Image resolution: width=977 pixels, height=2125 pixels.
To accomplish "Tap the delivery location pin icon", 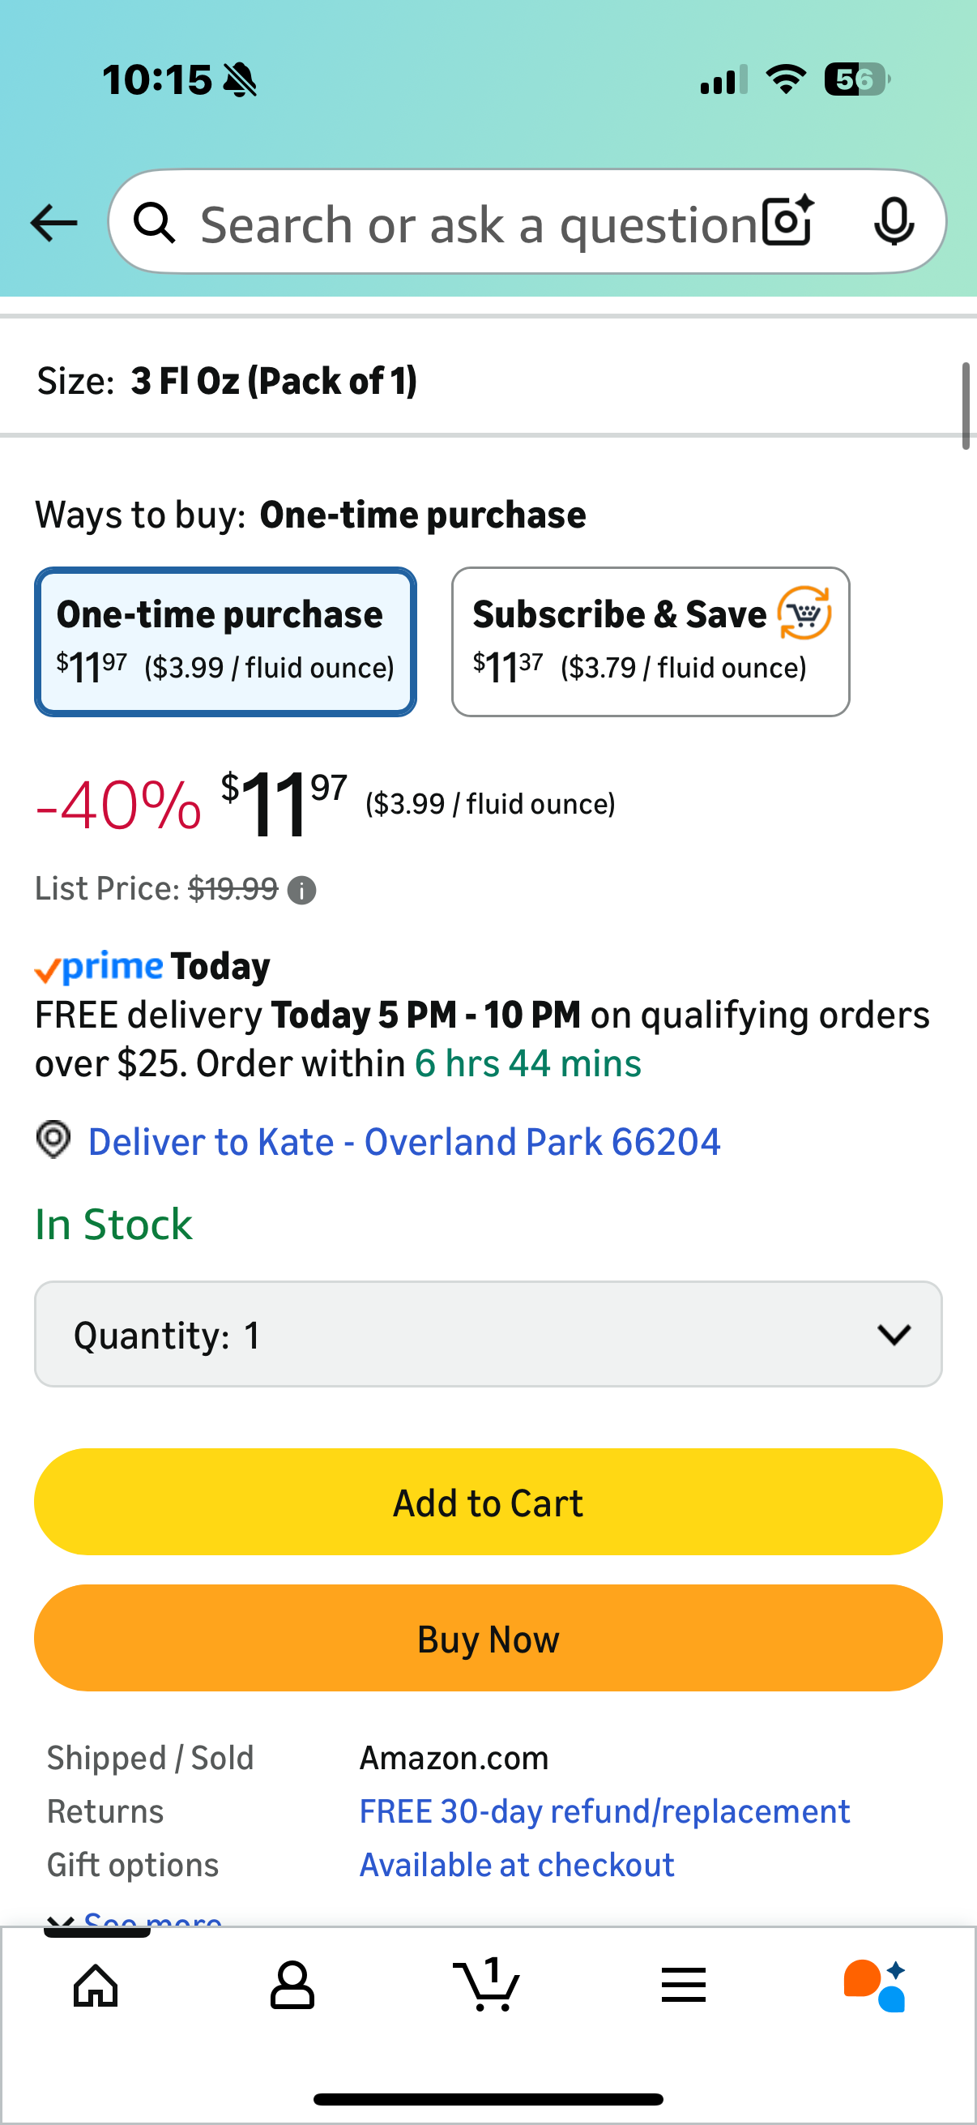I will [53, 1140].
